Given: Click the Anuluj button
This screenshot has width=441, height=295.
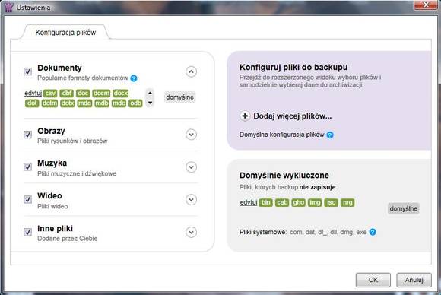Looking at the screenshot, I should click(414, 280).
